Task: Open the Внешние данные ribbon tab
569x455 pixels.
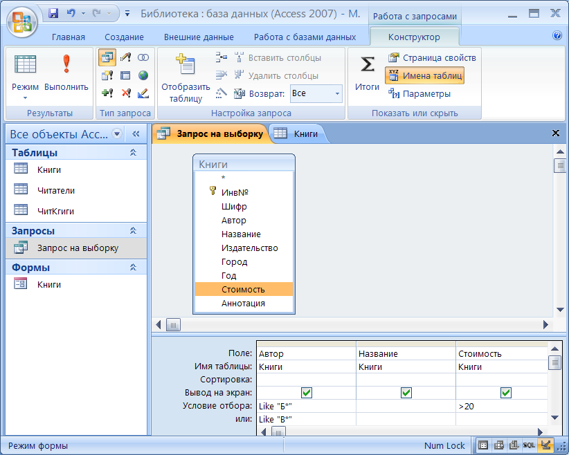Action: pos(199,37)
